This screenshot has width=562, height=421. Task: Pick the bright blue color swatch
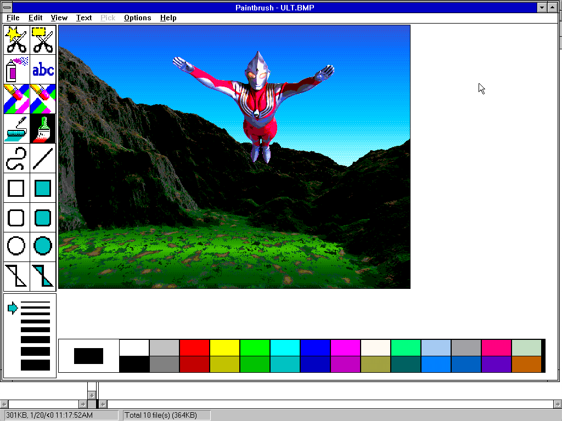(314, 348)
